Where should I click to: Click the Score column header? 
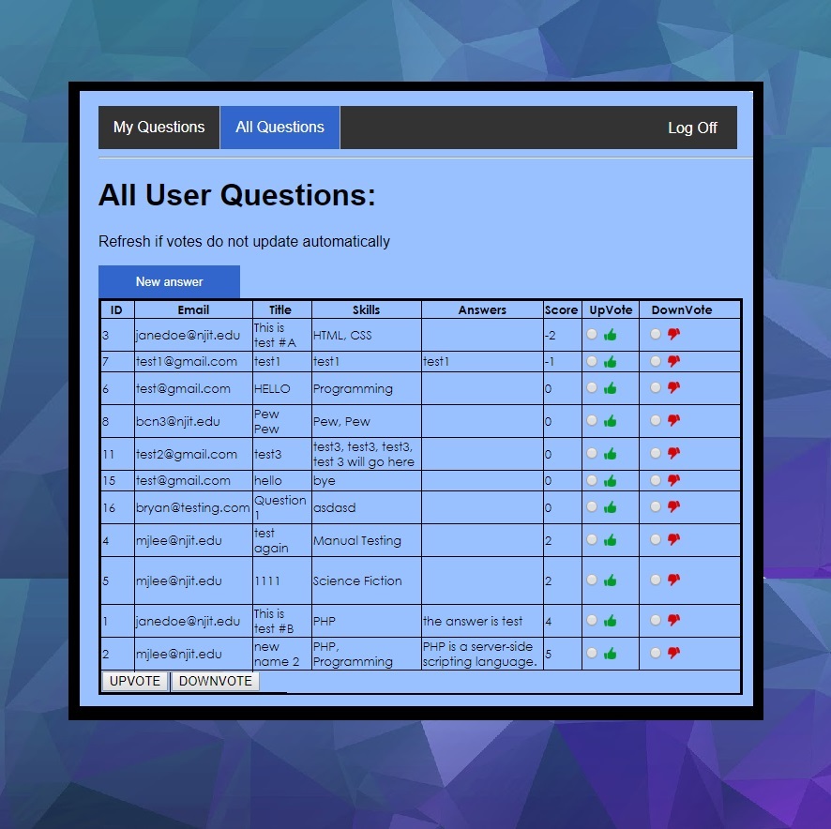pos(561,309)
